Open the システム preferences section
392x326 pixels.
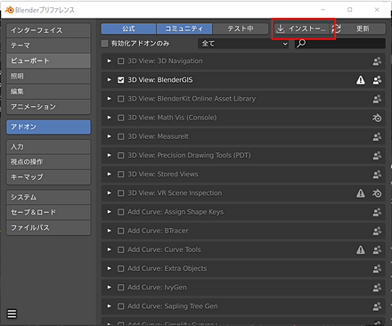48,197
